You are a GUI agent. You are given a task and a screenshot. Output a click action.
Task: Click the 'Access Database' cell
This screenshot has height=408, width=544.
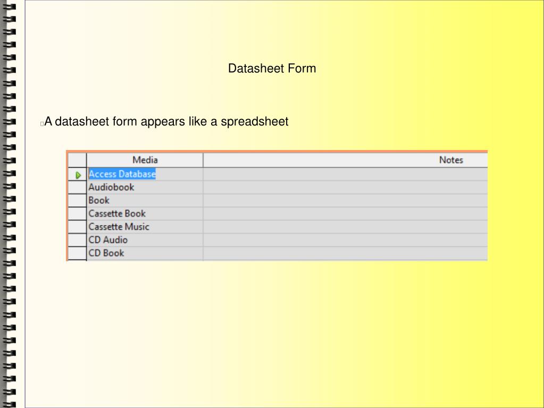[145, 174]
